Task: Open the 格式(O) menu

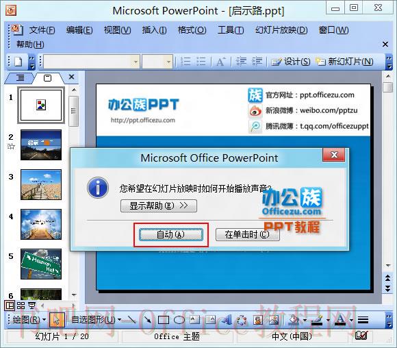Action: tap(192, 30)
